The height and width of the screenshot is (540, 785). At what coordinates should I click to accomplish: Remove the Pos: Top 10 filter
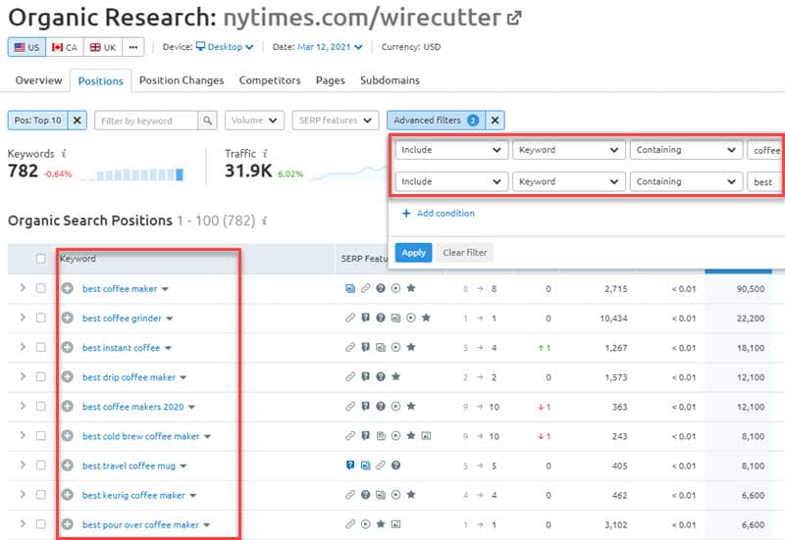(x=78, y=121)
